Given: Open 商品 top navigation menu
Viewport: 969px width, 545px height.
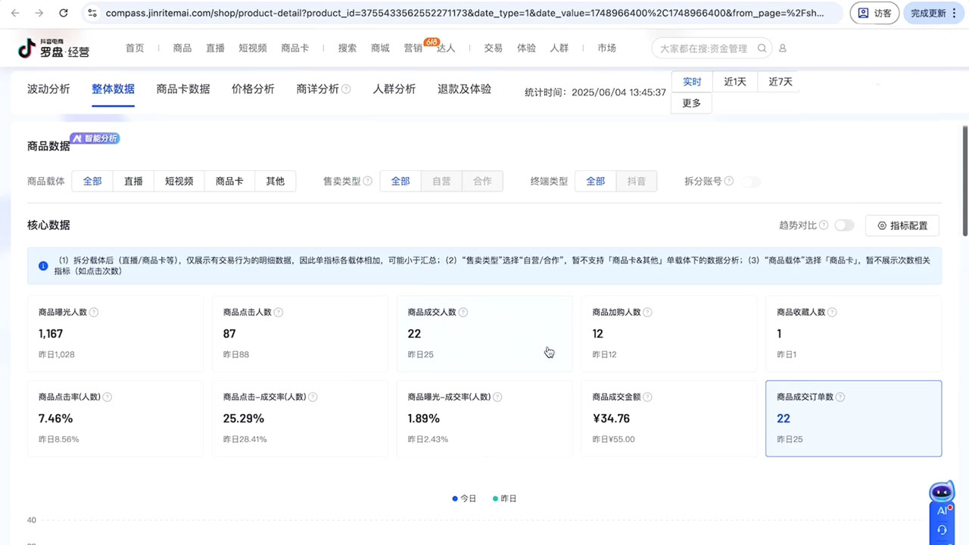Looking at the screenshot, I should [182, 48].
